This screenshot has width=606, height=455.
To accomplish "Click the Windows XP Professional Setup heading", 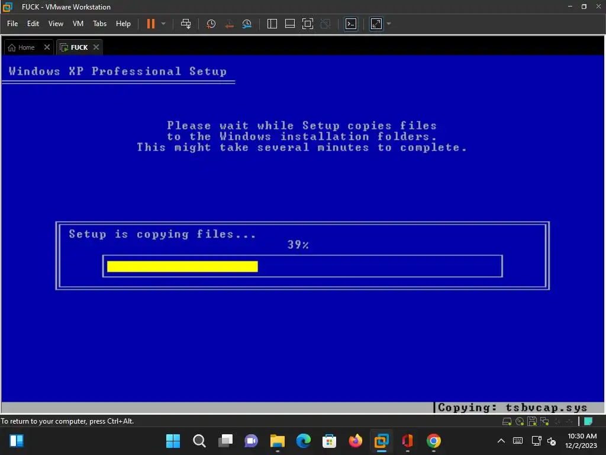I will click(x=118, y=71).
